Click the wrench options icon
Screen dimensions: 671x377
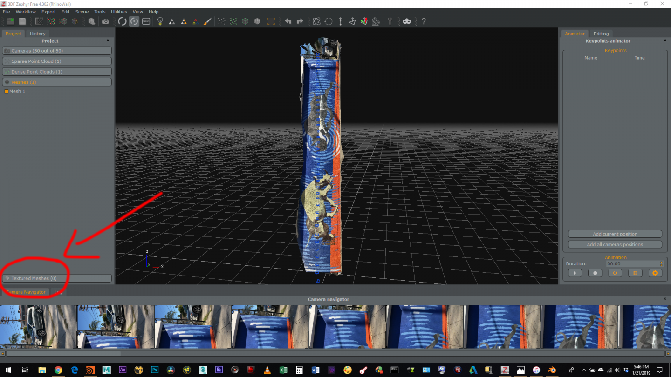pos(390,21)
